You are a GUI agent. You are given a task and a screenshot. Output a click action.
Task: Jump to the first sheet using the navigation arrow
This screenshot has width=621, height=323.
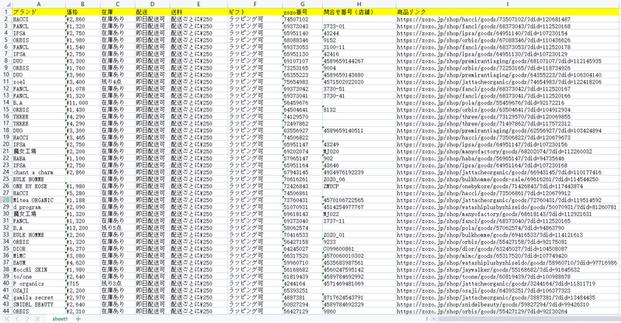pyautogui.click(x=7, y=318)
